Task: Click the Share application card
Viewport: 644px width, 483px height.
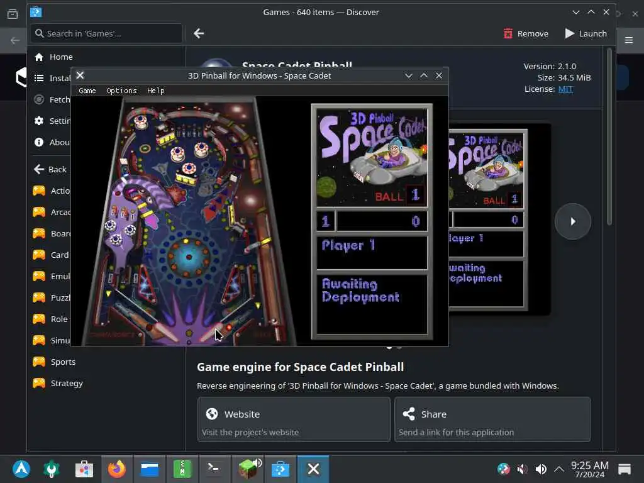Action: click(x=492, y=419)
